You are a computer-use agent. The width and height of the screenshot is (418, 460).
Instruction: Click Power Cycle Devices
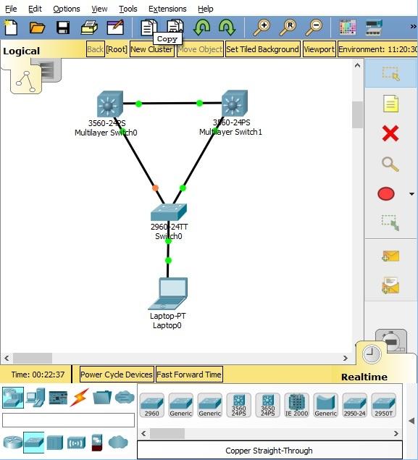pyautogui.click(x=117, y=375)
